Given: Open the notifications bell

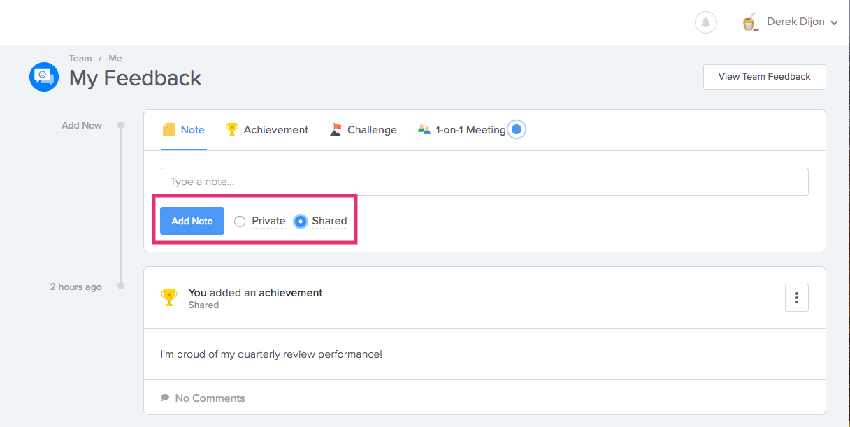Looking at the screenshot, I should tap(705, 22).
